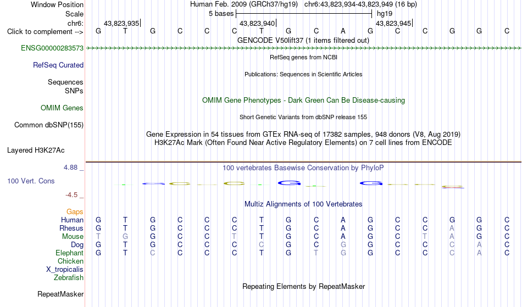The image size is (522, 307).
Task: Click the T in the Elephant row under C
Action: (316, 253)
